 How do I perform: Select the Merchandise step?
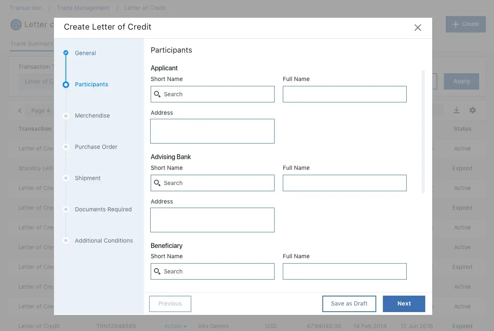[92, 116]
